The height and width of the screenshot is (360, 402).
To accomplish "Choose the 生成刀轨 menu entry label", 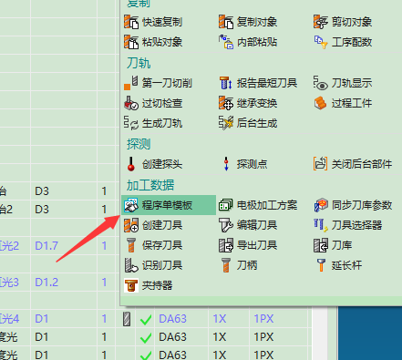I will coord(162,123).
